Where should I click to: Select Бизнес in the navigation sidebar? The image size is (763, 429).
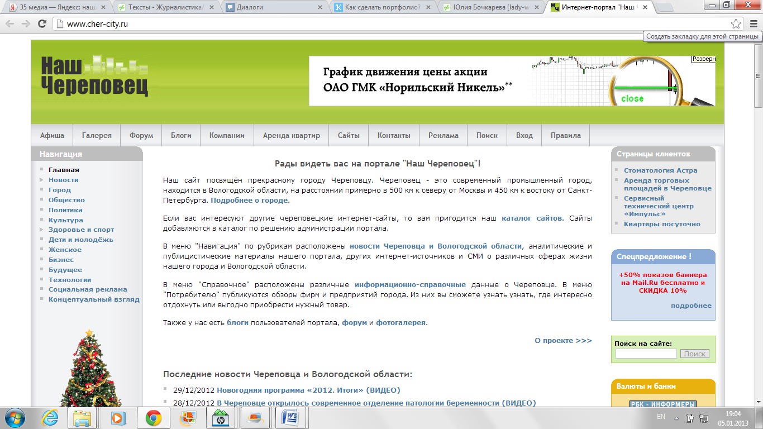click(61, 260)
